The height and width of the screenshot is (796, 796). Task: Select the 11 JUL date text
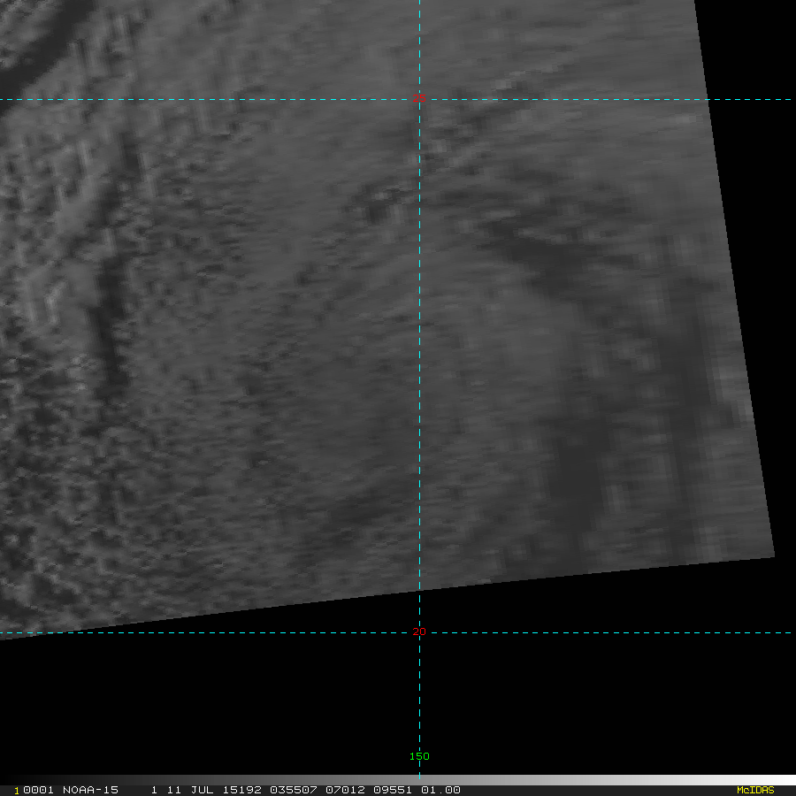(189, 790)
